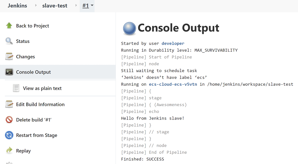This screenshot has width=298, height=164.
Task: Click the 'Restart from Stage' text link
Action: point(37,135)
